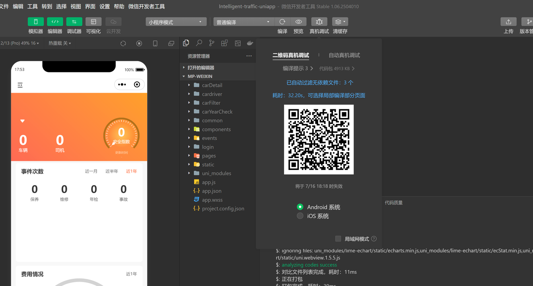Open the simulator device model dropdown
Image resolution: width=533 pixels, height=286 pixels.
(20, 43)
